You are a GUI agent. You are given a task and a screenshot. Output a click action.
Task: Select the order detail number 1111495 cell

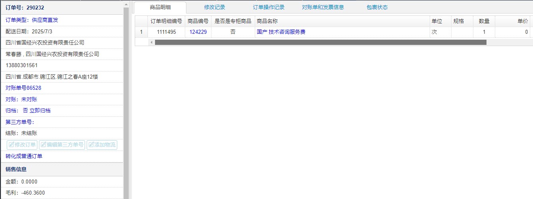[x=166, y=32]
